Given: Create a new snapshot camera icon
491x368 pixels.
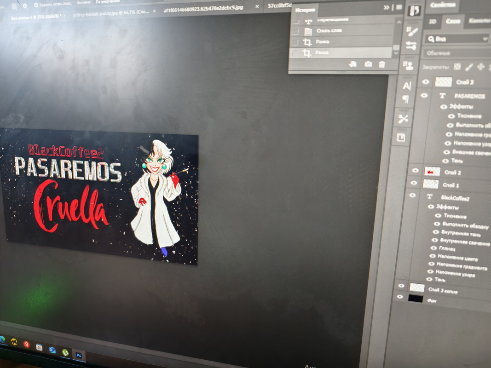Looking at the screenshot, I should (x=368, y=64).
